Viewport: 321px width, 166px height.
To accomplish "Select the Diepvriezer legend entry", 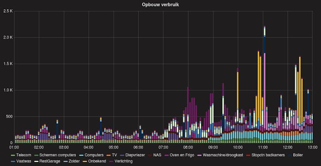I will point(132,155).
